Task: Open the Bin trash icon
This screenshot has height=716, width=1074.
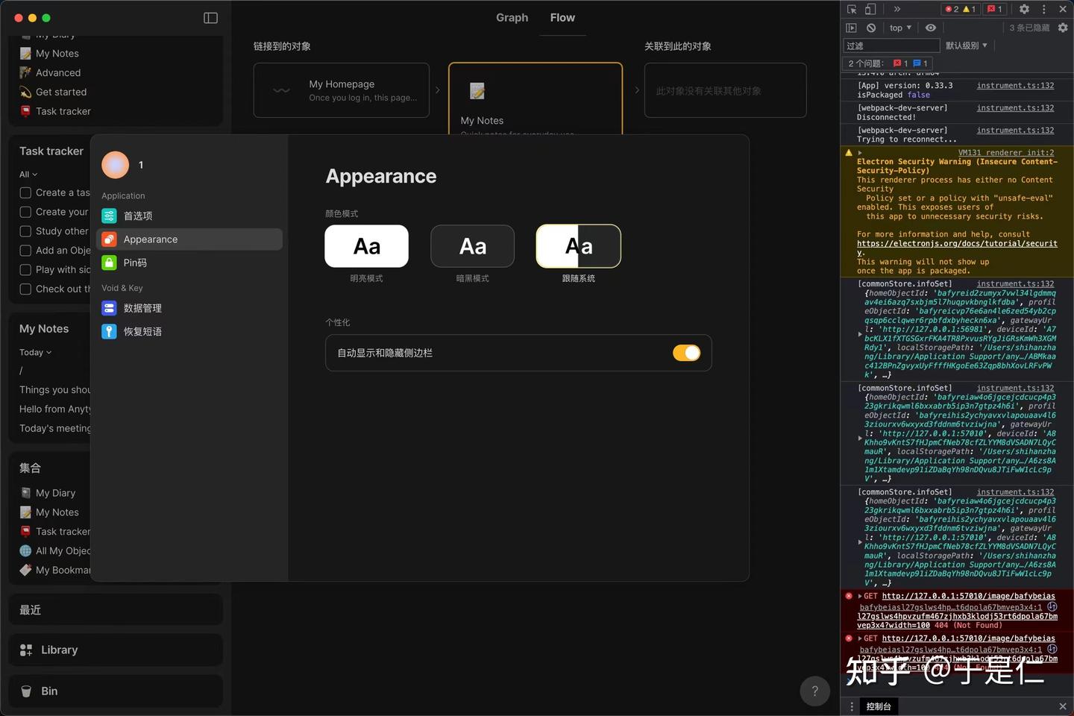Action: (x=26, y=691)
